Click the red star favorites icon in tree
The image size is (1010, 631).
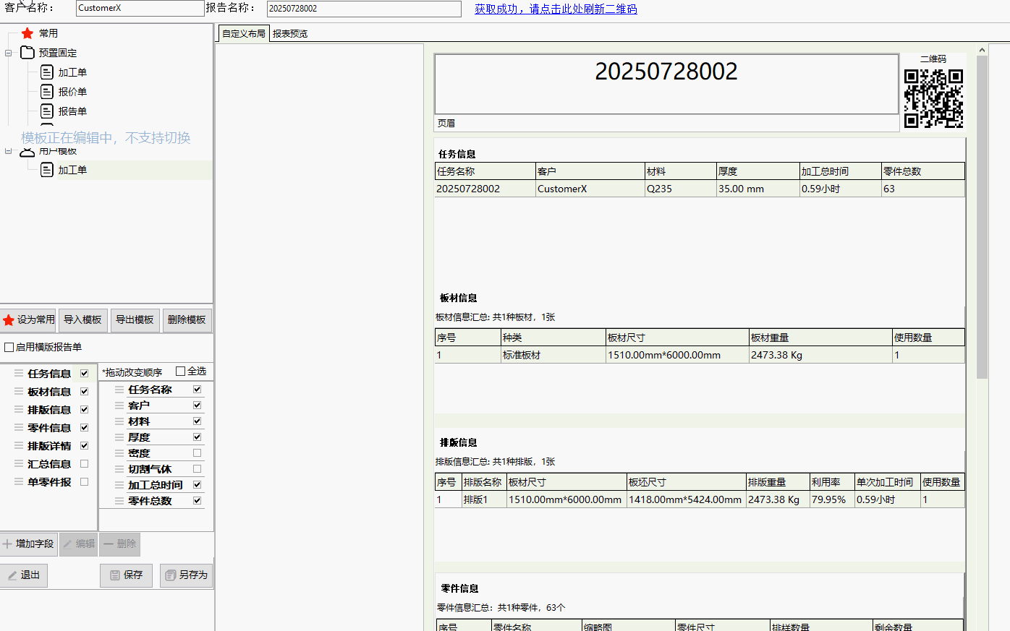pyautogui.click(x=27, y=33)
